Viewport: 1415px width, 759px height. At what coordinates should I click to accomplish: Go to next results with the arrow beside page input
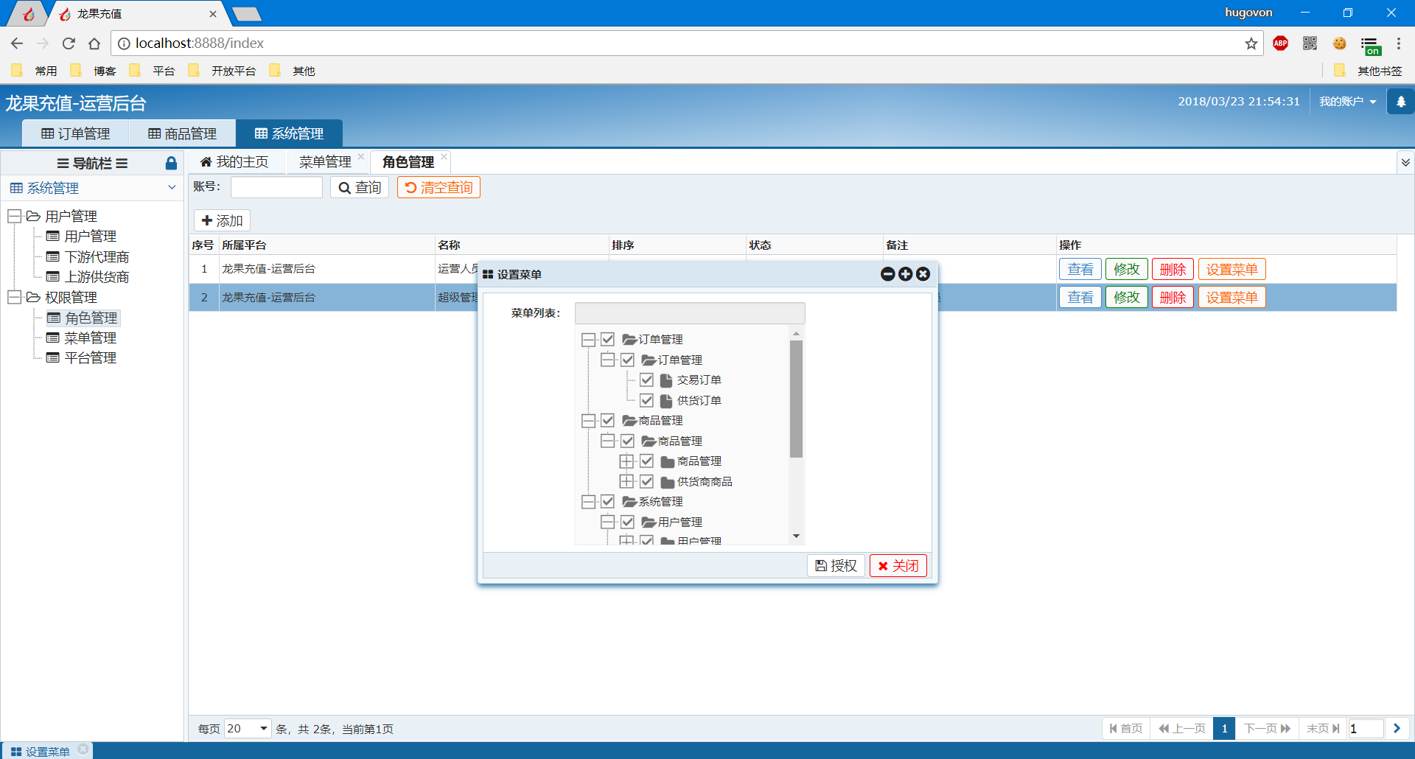click(1397, 729)
